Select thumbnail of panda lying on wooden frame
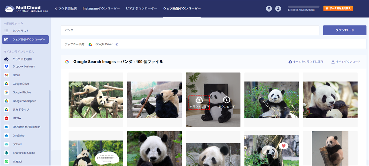This screenshot has width=369, height=166. [96, 100]
